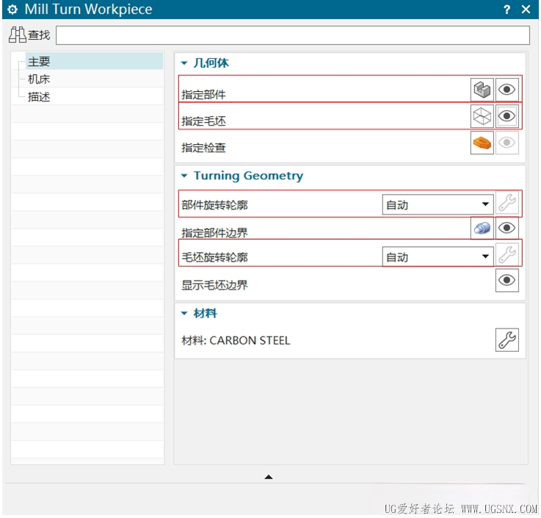
Task: Select the orange 指定检查 check geometry icon
Action: pos(482,143)
